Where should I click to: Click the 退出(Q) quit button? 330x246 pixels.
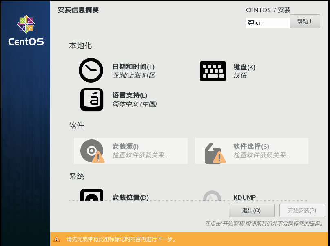252,210
